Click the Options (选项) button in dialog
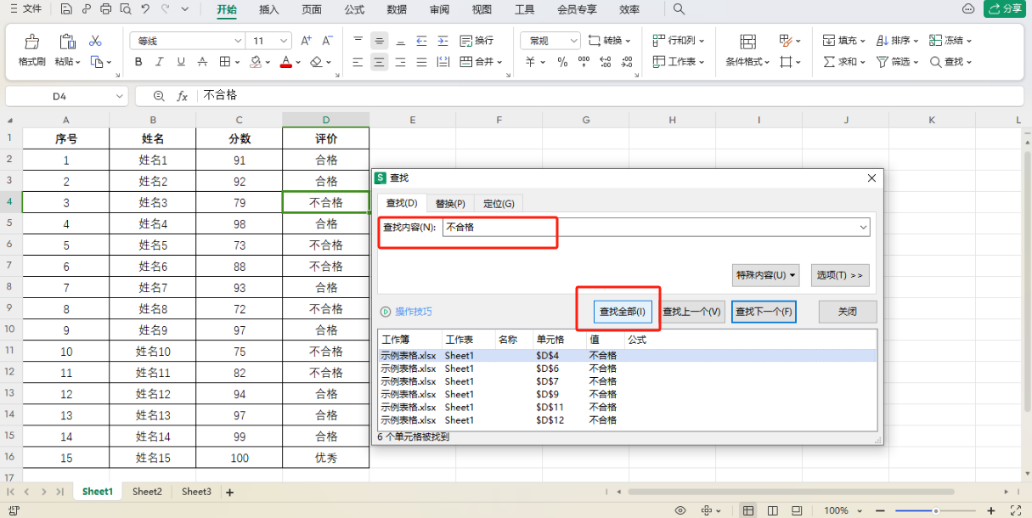Screen dimensions: 1032x518 pos(840,275)
